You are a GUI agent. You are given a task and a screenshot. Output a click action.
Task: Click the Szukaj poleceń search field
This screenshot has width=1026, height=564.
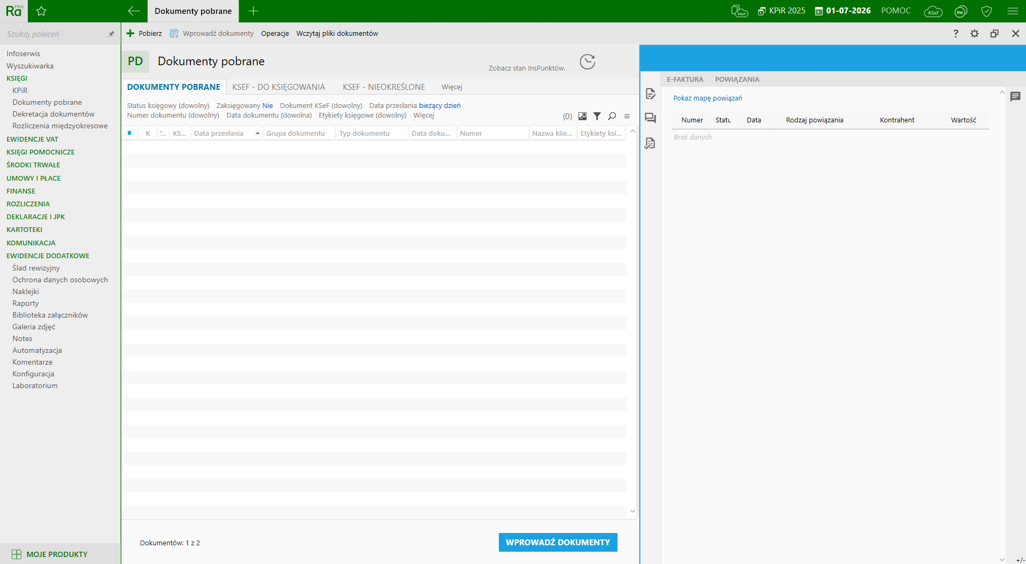click(x=53, y=34)
